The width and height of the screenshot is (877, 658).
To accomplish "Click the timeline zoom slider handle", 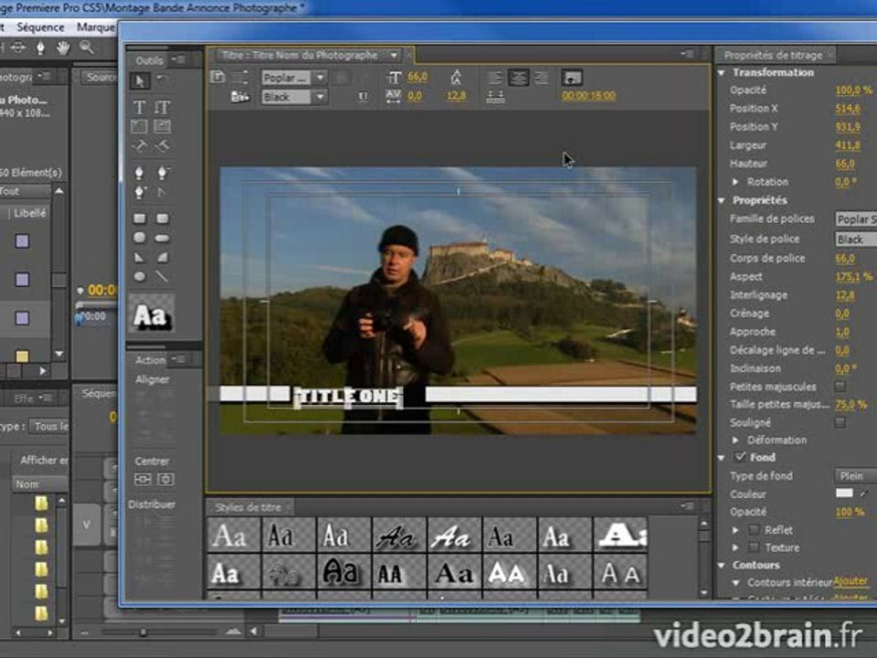I will click(x=143, y=632).
